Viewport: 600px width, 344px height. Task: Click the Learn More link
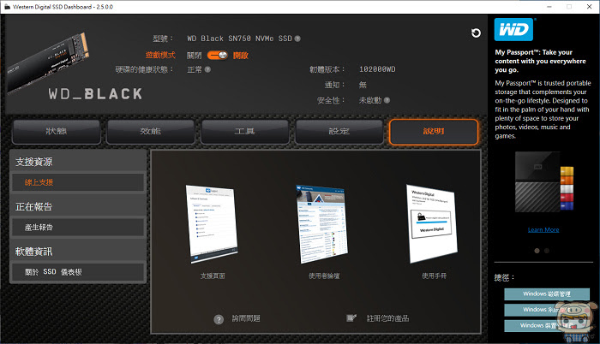pyautogui.click(x=543, y=229)
